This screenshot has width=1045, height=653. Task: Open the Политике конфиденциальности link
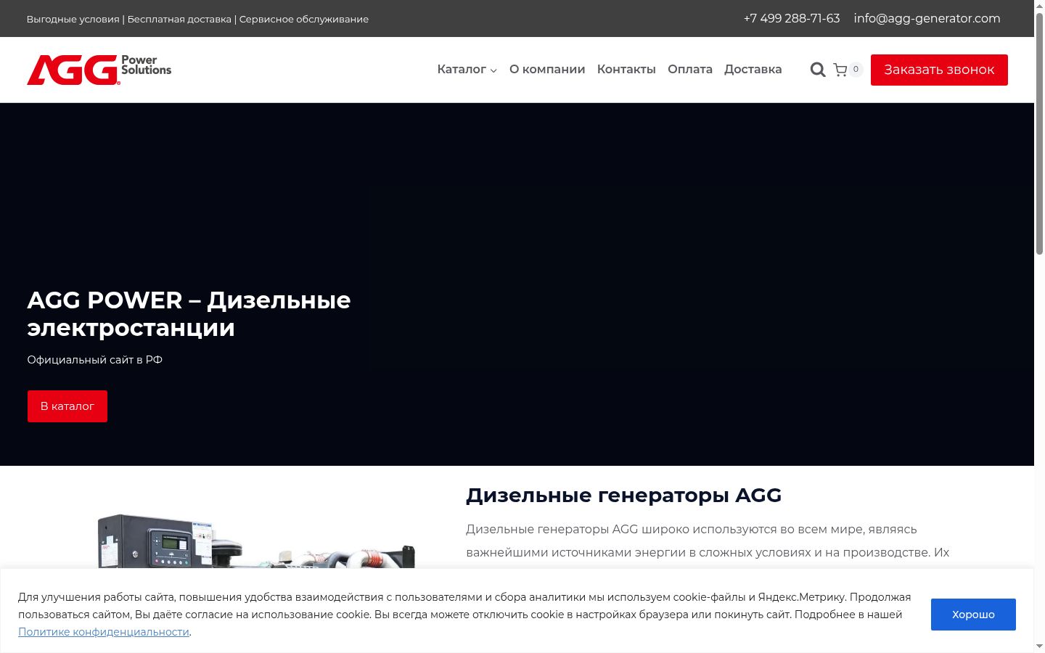[104, 632]
